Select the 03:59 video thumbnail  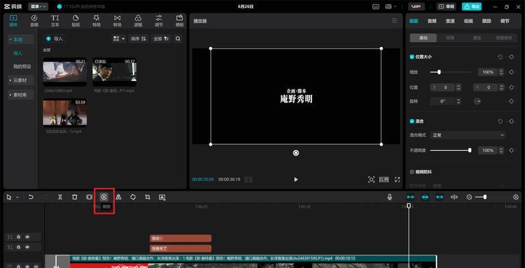tap(65, 113)
